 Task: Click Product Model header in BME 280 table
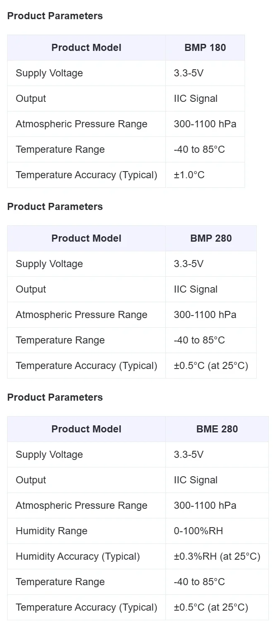pyautogui.click(x=86, y=429)
